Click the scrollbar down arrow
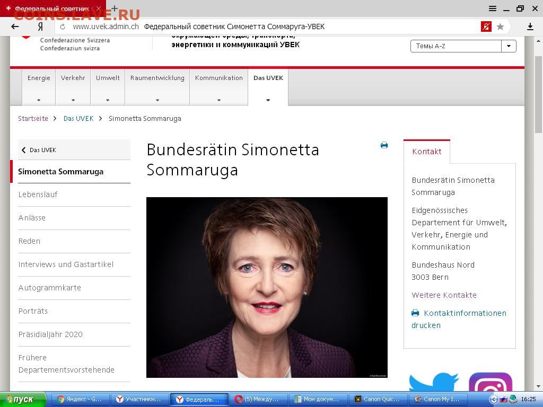 (x=539, y=386)
